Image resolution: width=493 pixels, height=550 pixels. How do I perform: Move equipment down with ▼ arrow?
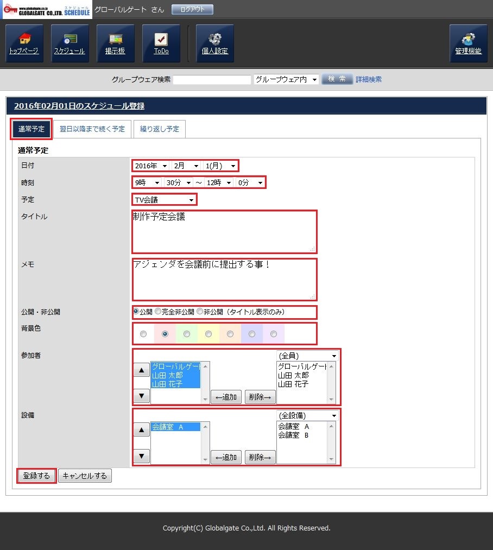pyautogui.click(x=141, y=456)
